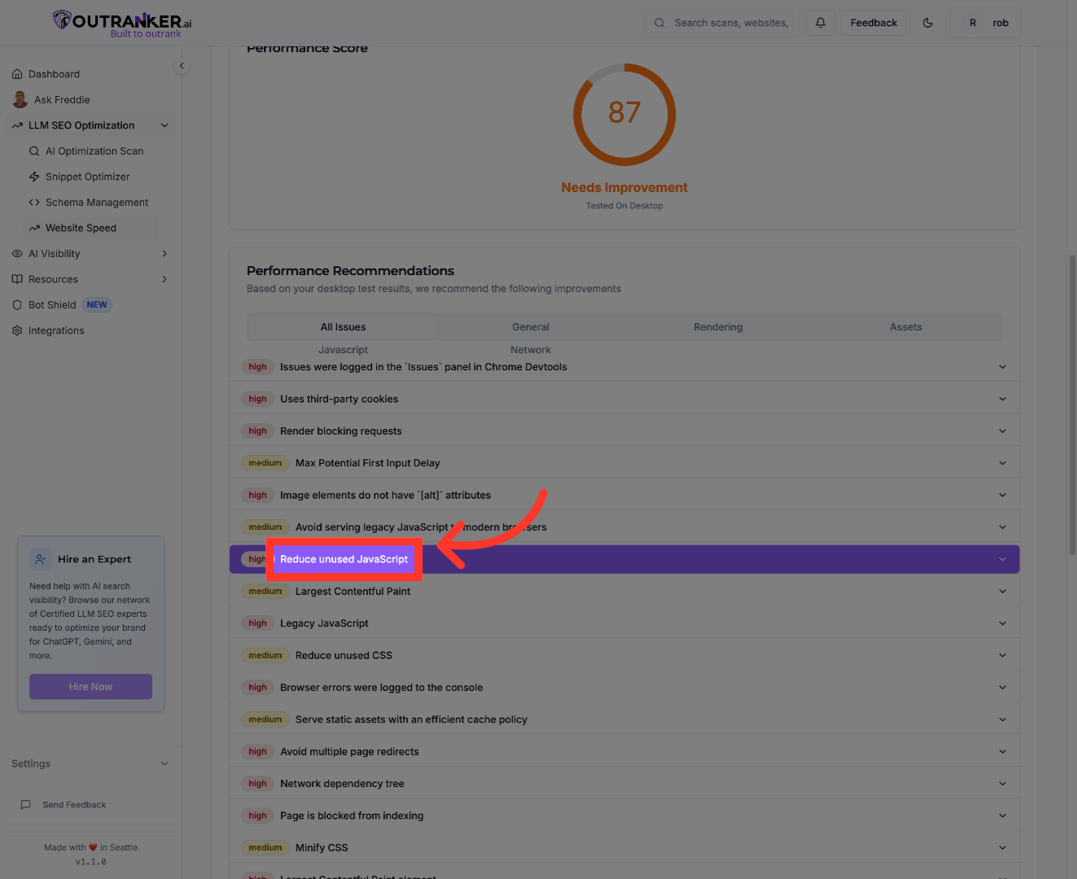Click the search scans input field
This screenshot has width=1077, height=879.
pyautogui.click(x=730, y=23)
